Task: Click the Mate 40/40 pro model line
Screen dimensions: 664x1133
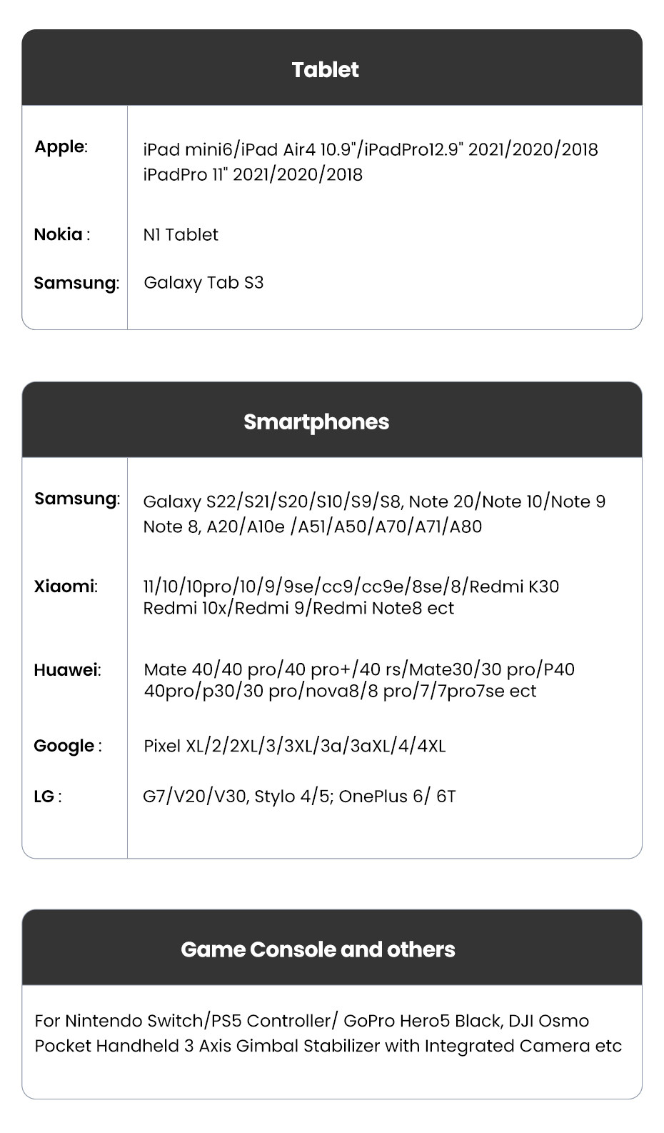Action: coord(358,669)
